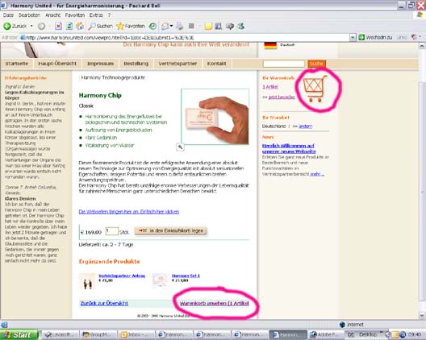Open the back history dropdown arrow
The width and height of the screenshot is (426, 340).
(31, 26)
